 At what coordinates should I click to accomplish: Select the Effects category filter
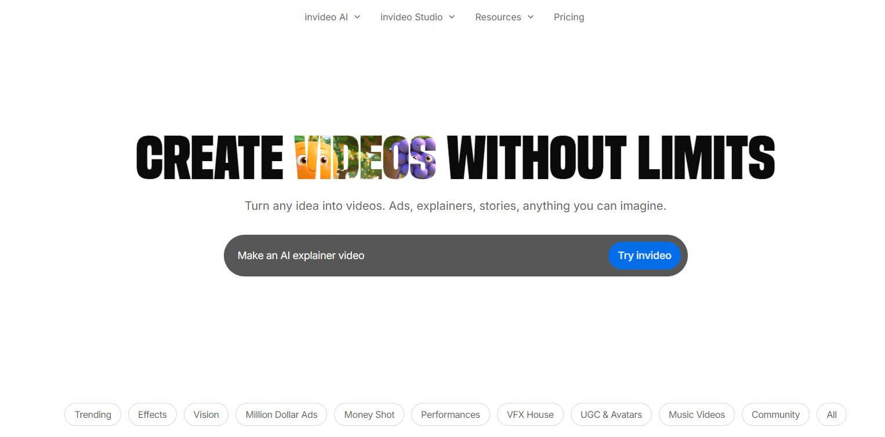[x=152, y=414]
